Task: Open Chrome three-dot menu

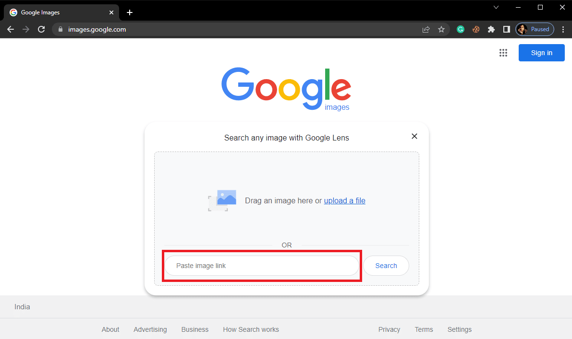Action: pos(563,30)
